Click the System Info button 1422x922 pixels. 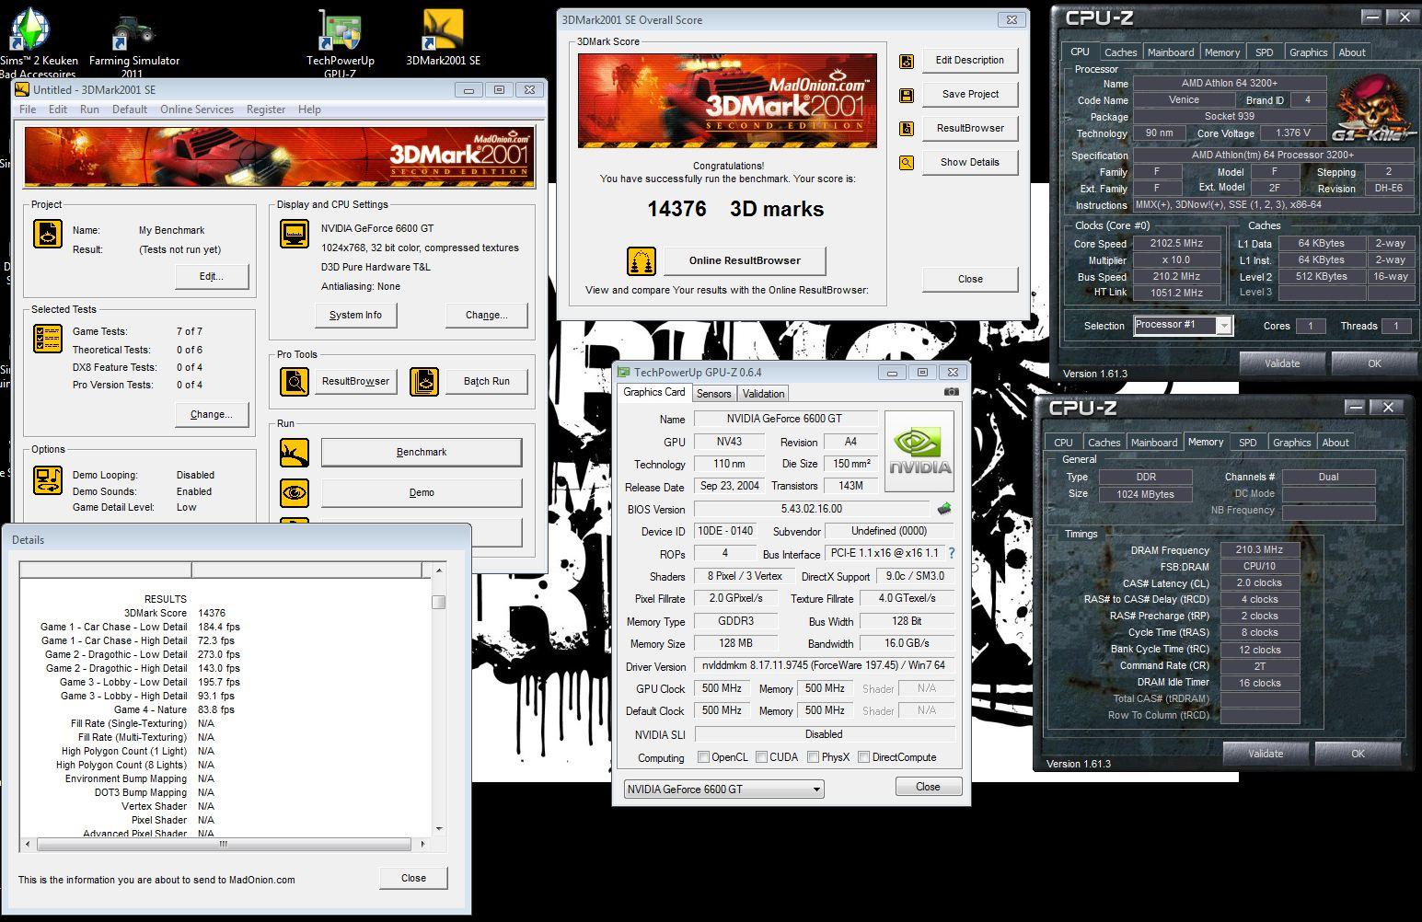click(355, 315)
